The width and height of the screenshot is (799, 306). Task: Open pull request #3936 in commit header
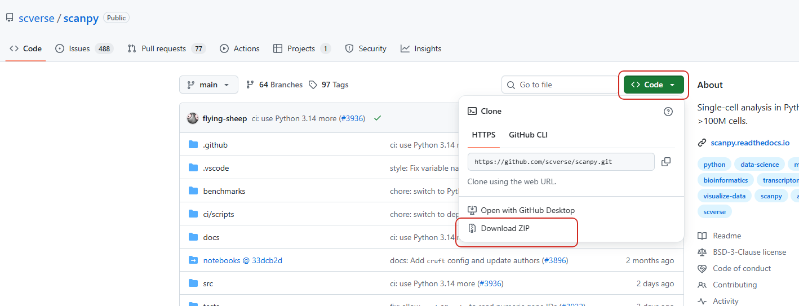click(x=352, y=118)
